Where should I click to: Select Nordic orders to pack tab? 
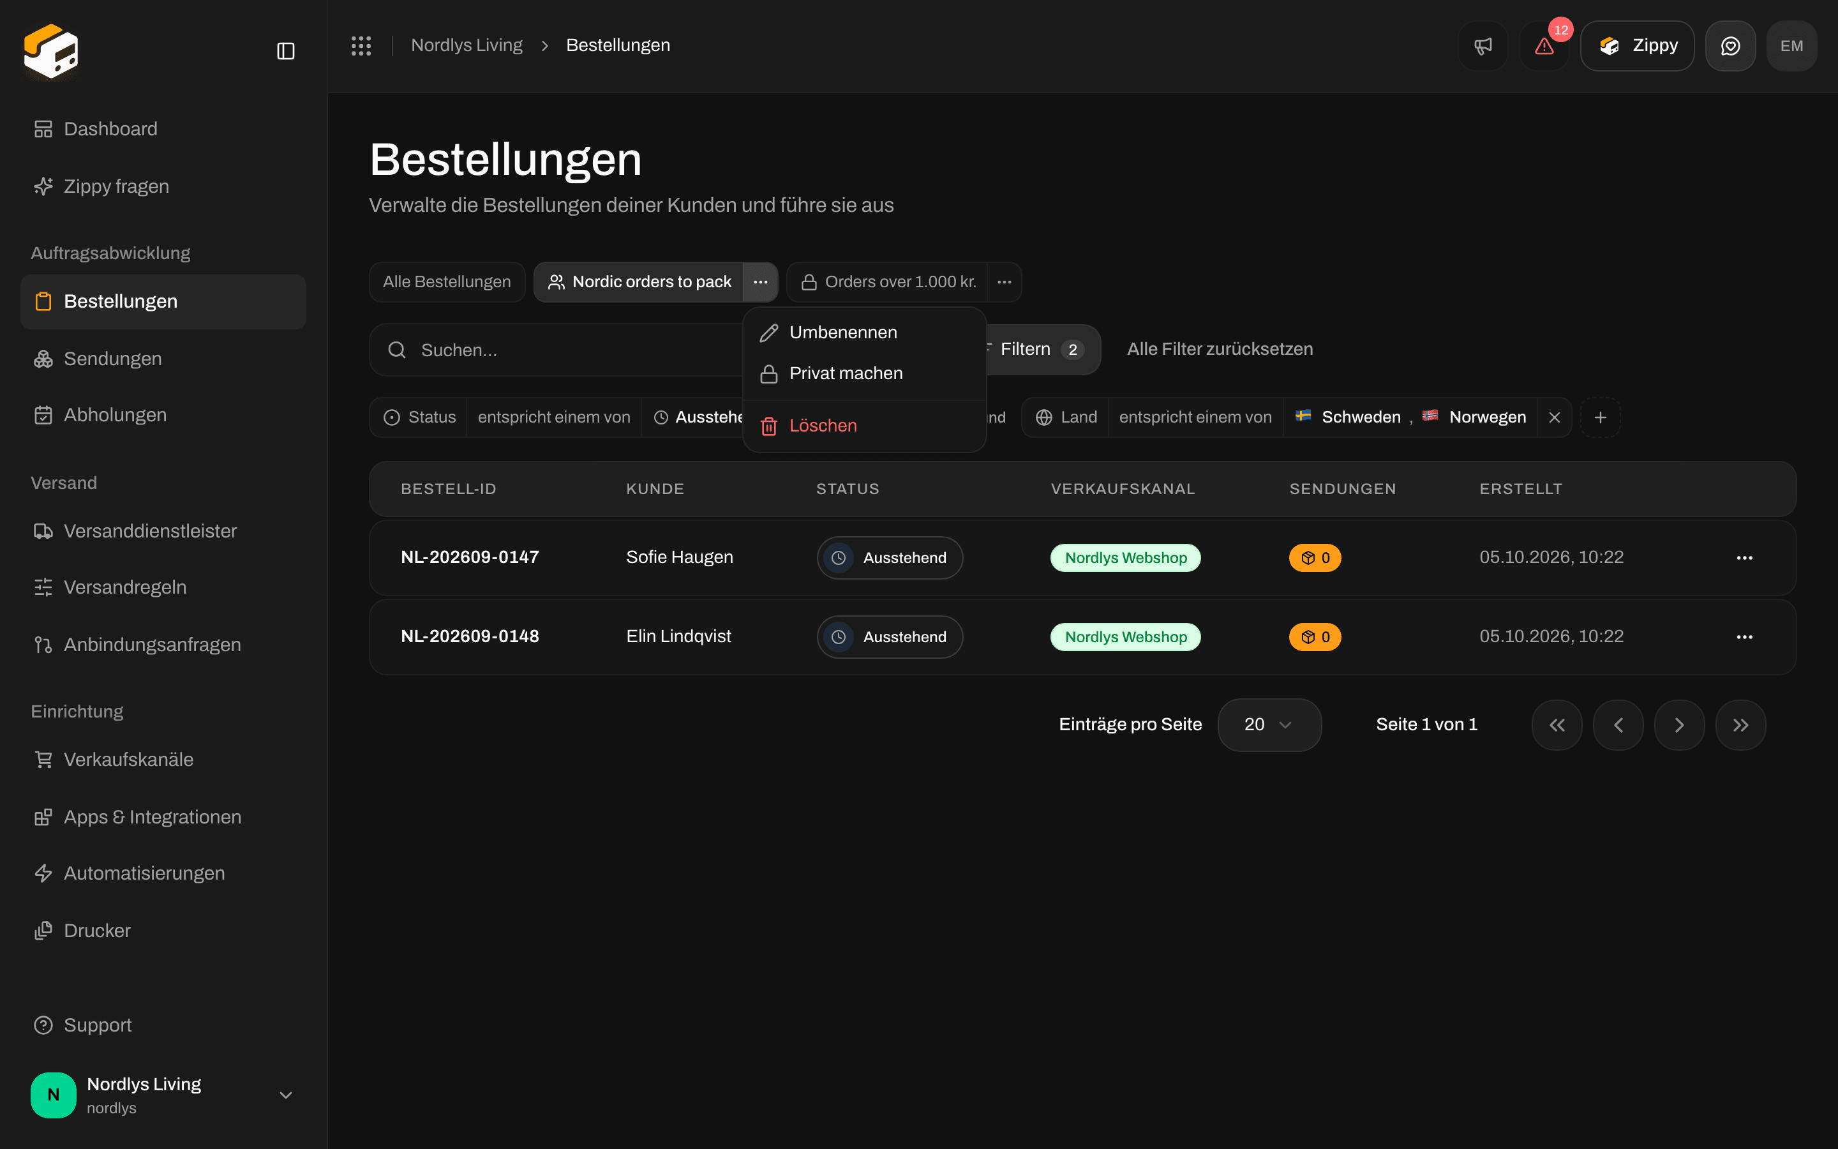pyautogui.click(x=639, y=282)
